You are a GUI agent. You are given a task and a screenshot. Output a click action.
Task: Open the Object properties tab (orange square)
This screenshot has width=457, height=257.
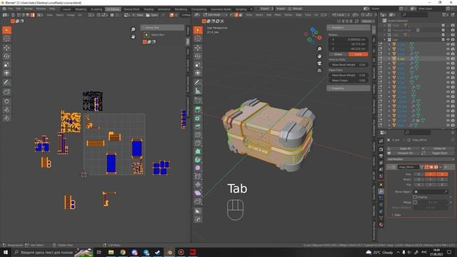click(381, 184)
